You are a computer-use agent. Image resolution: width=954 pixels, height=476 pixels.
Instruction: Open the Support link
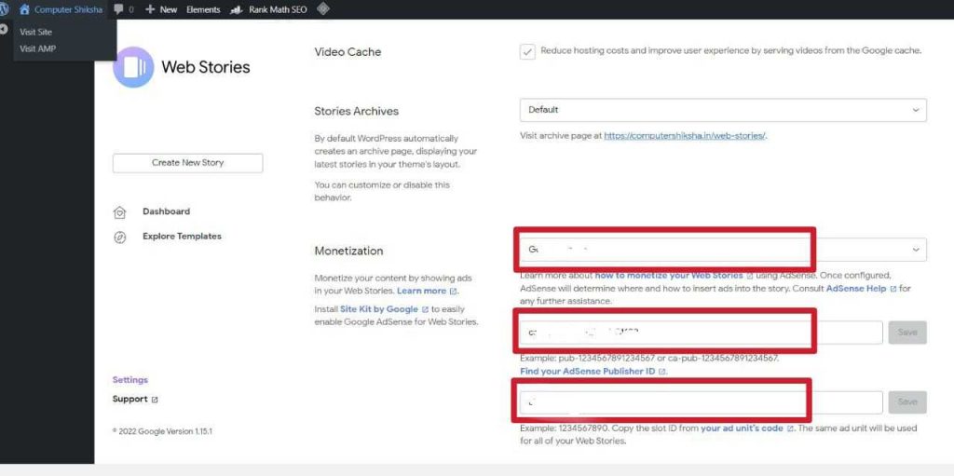click(x=130, y=400)
